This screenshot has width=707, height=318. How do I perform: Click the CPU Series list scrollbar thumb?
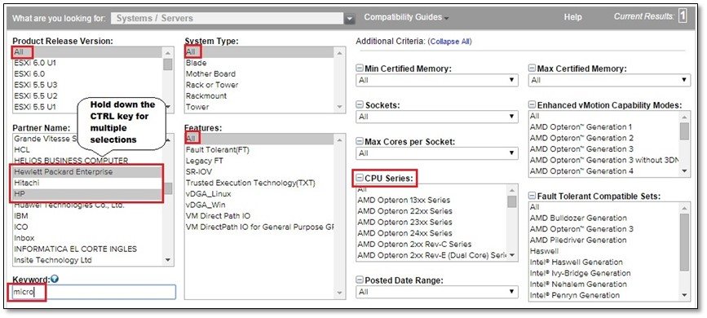[512, 201]
